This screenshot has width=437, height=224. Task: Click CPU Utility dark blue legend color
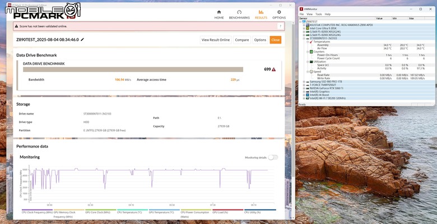coord(260,210)
